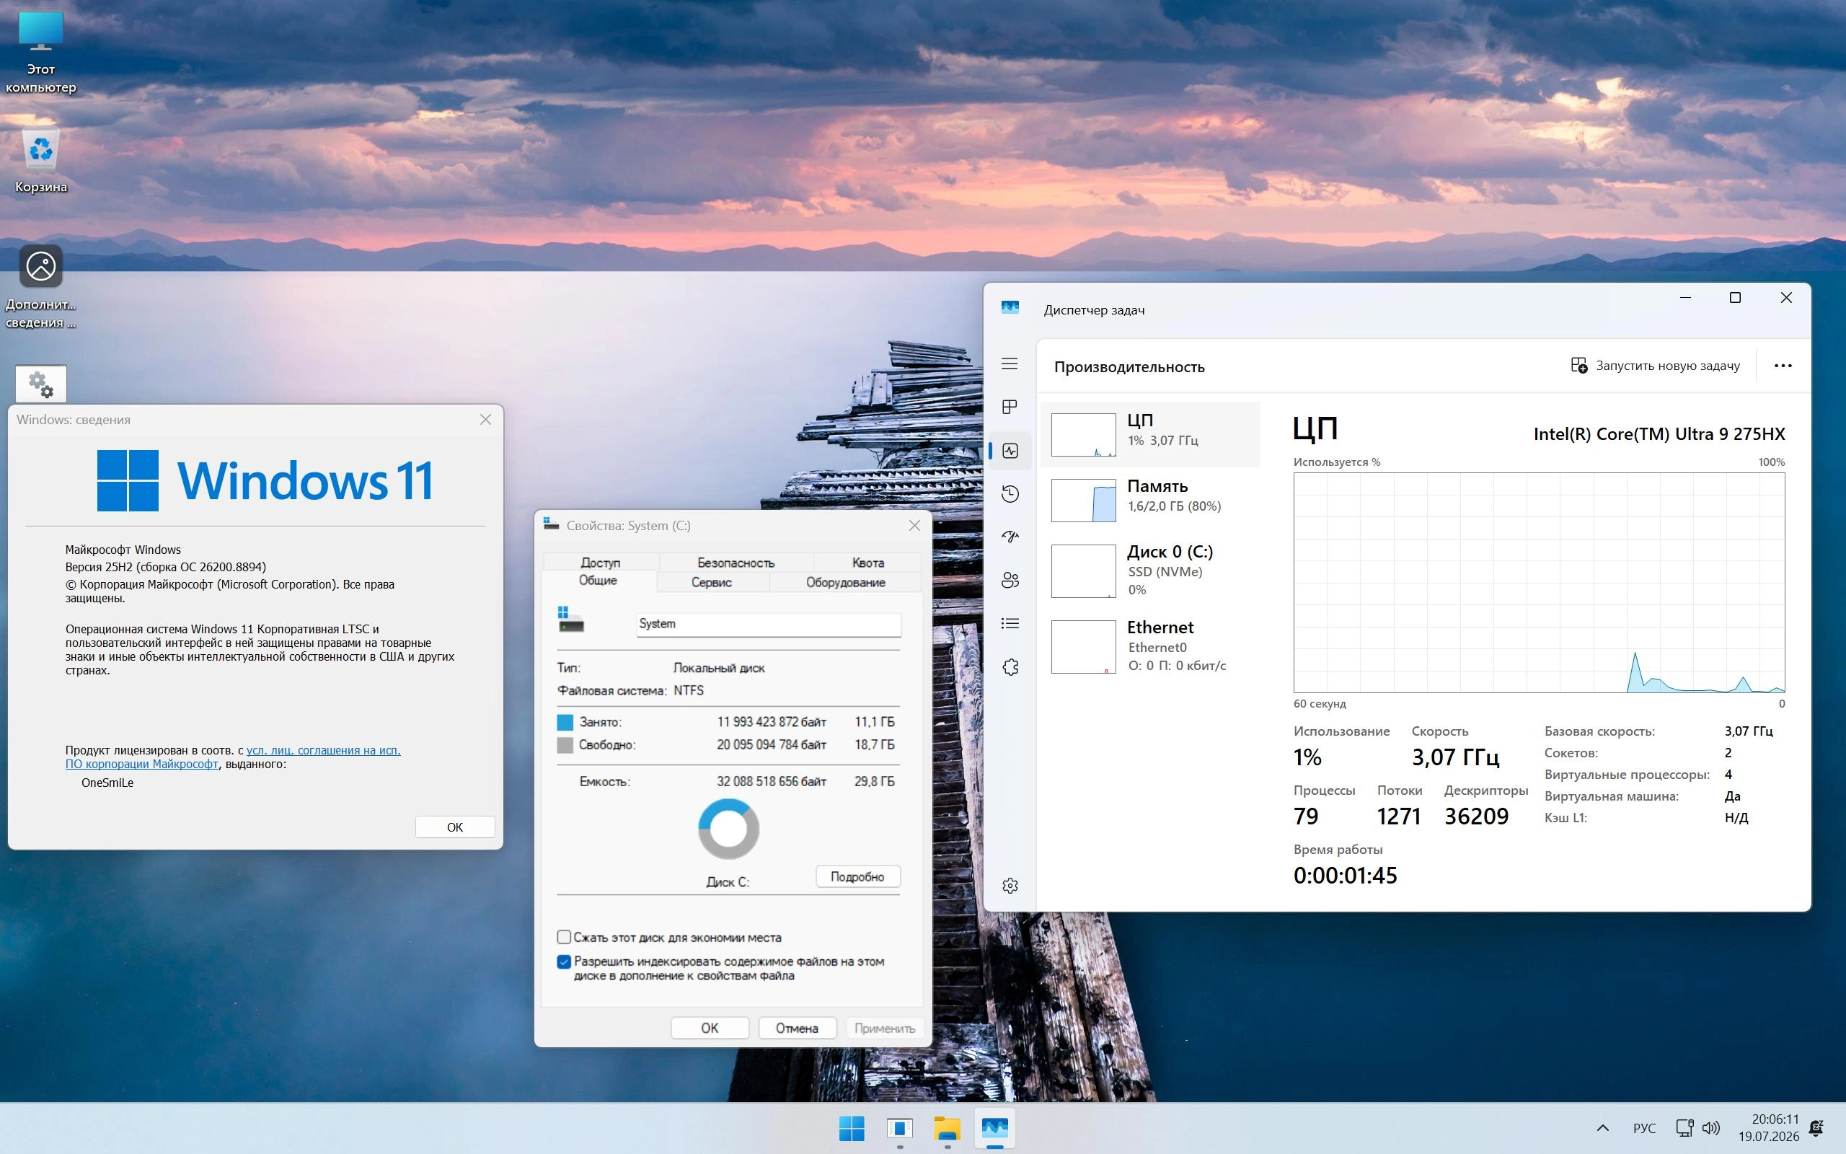Open File Explorer from taskbar
The height and width of the screenshot is (1154, 1846).
(x=947, y=1128)
